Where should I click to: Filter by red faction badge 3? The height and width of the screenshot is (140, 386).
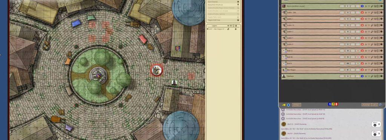pos(336,104)
